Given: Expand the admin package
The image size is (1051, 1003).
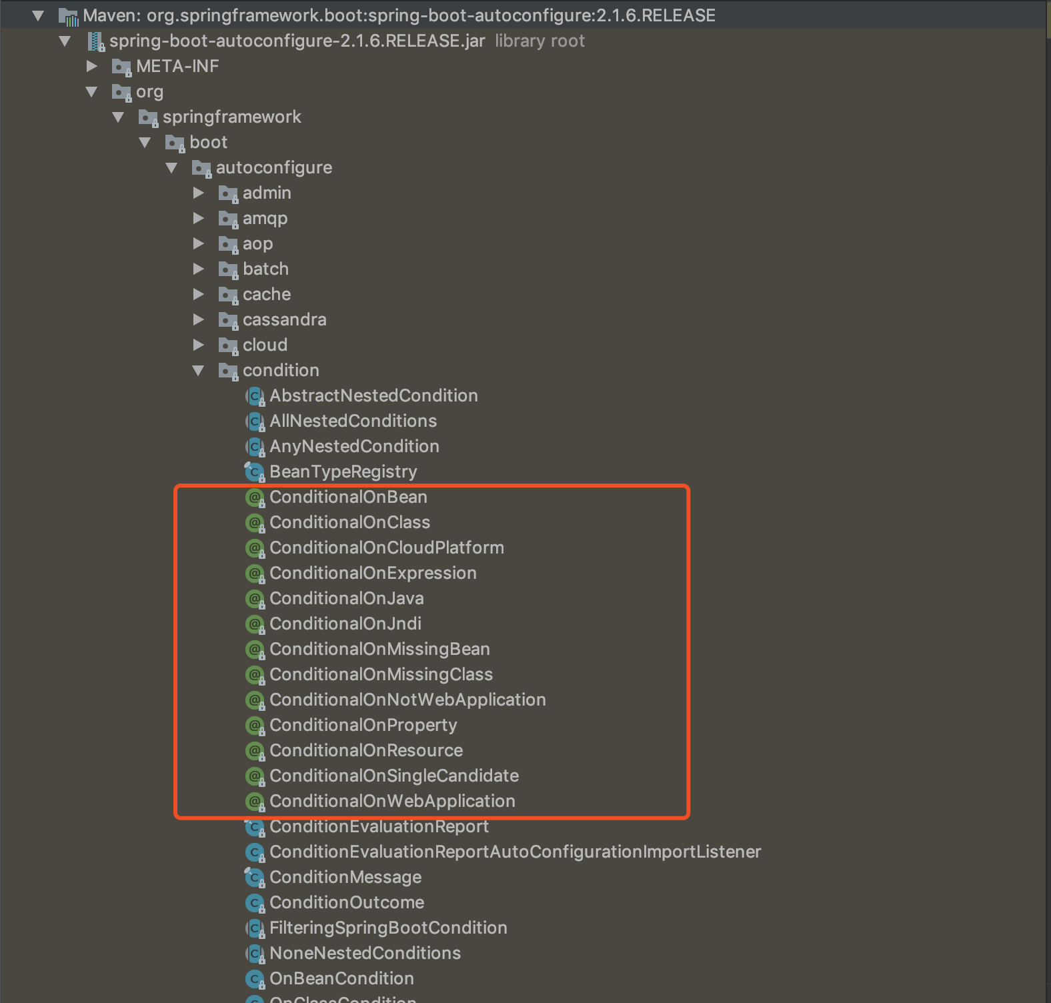Looking at the screenshot, I should tap(198, 193).
